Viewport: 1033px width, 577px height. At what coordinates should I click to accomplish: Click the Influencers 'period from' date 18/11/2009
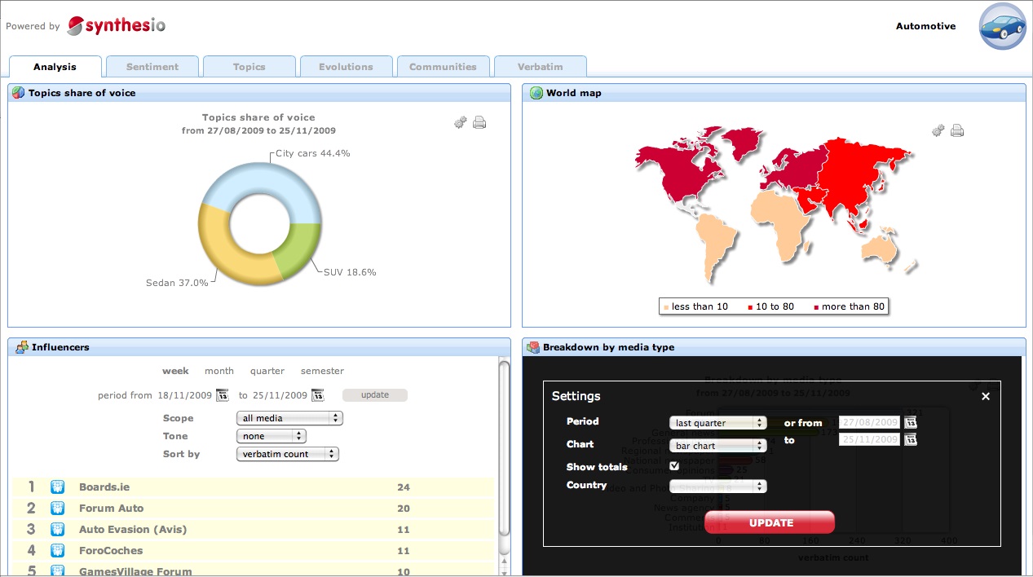[185, 395]
